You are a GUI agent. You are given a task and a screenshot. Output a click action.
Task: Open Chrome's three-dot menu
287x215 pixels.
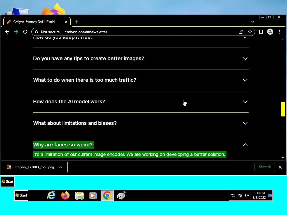click(279, 32)
